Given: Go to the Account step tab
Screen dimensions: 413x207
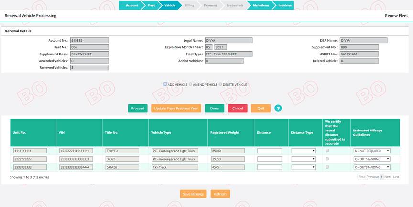Looking at the screenshot, I should [x=131, y=5].
